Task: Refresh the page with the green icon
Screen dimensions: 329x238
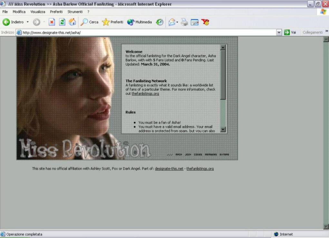Action: click(62, 22)
